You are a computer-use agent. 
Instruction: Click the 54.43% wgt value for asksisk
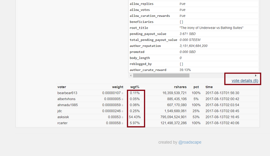135,117
